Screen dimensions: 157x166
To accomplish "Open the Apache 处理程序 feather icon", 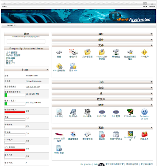I will (59, 134).
